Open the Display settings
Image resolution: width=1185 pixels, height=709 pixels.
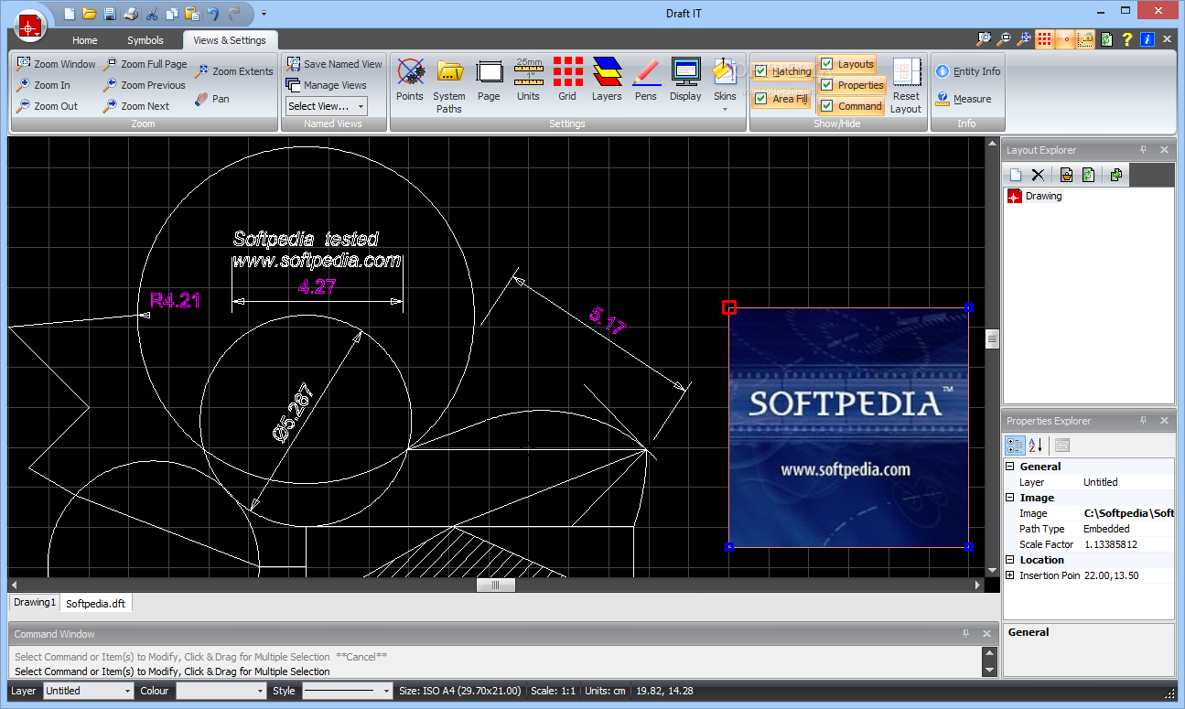[685, 80]
